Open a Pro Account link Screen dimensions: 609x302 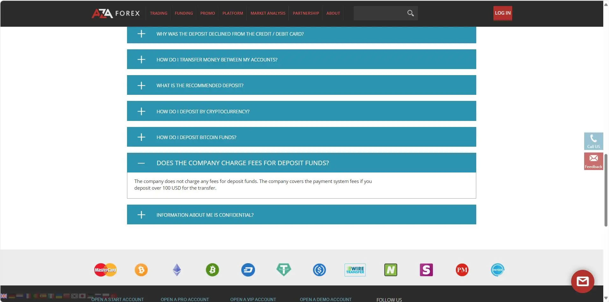click(x=185, y=299)
